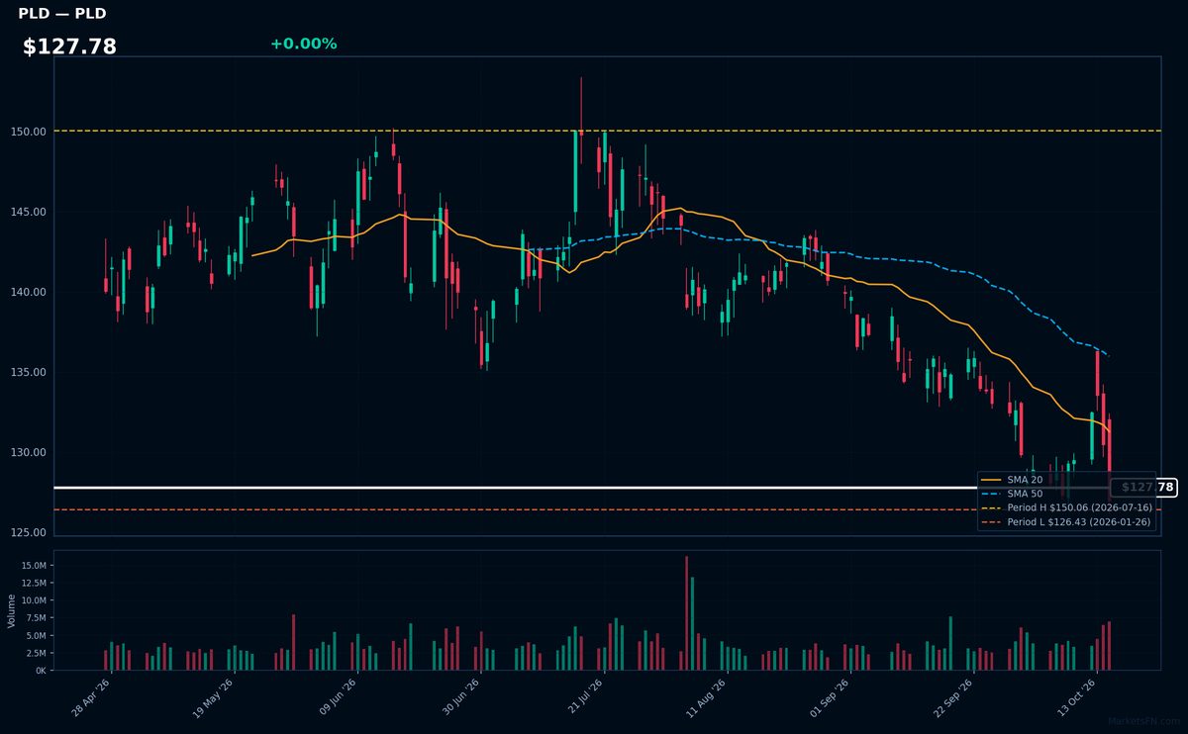
Task: Click the 22 Sep '26 date label
Action: point(952,696)
